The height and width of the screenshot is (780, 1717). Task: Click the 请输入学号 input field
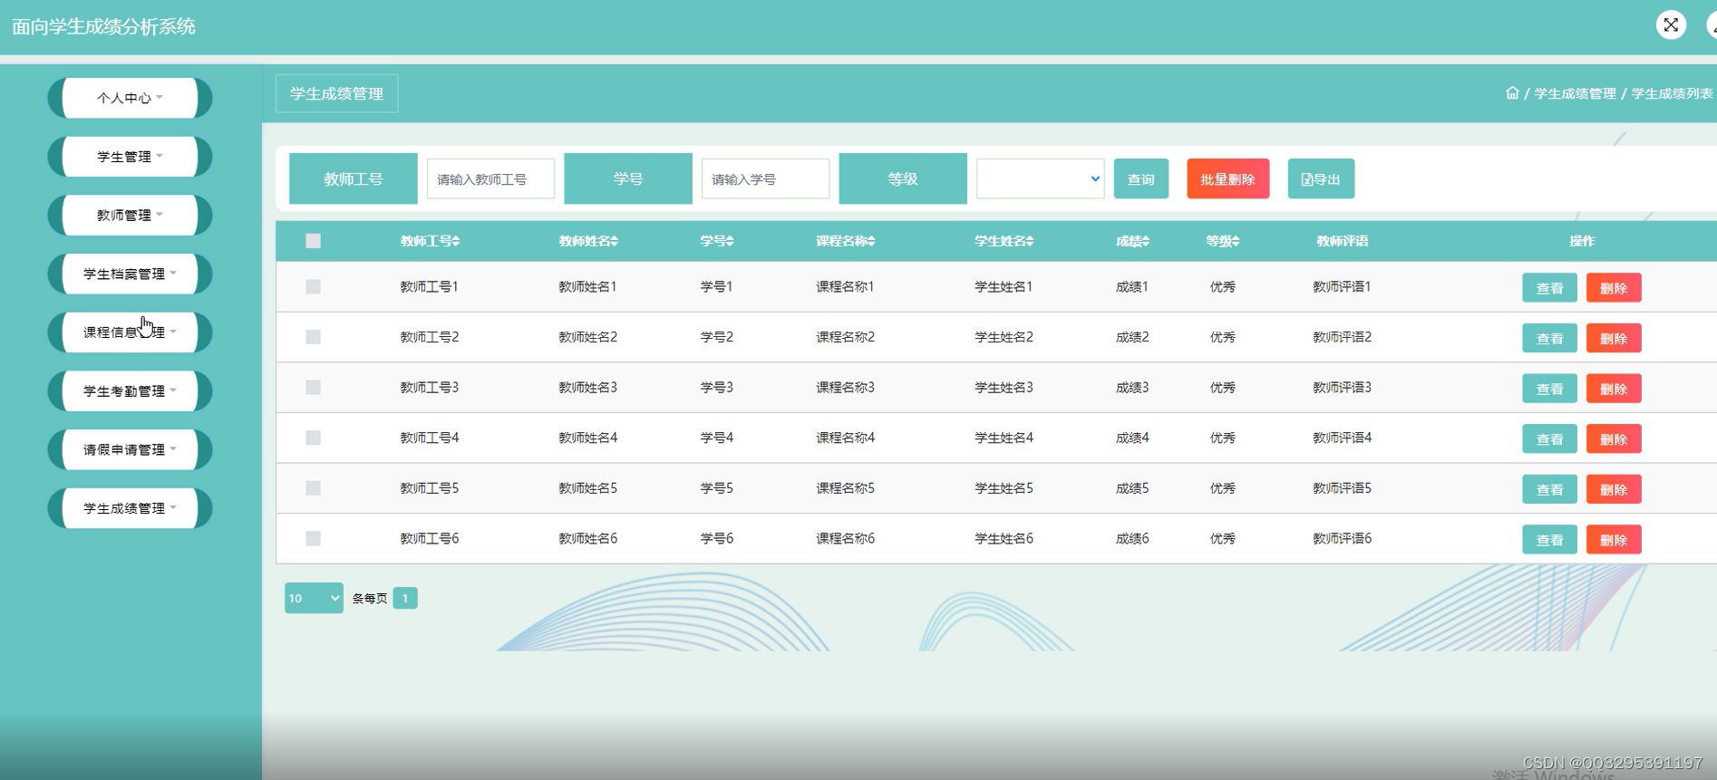coord(765,178)
